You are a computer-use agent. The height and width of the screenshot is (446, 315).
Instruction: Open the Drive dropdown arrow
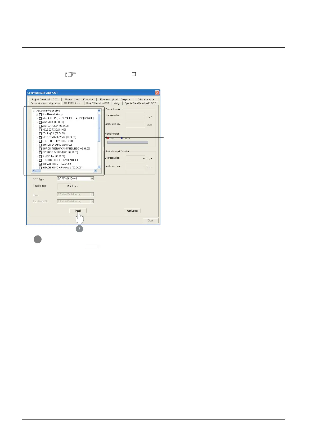coord(92,194)
